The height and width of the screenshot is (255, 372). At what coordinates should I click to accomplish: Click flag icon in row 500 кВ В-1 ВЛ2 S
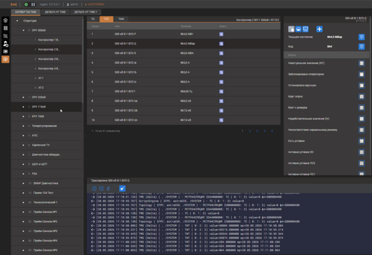[222, 53]
